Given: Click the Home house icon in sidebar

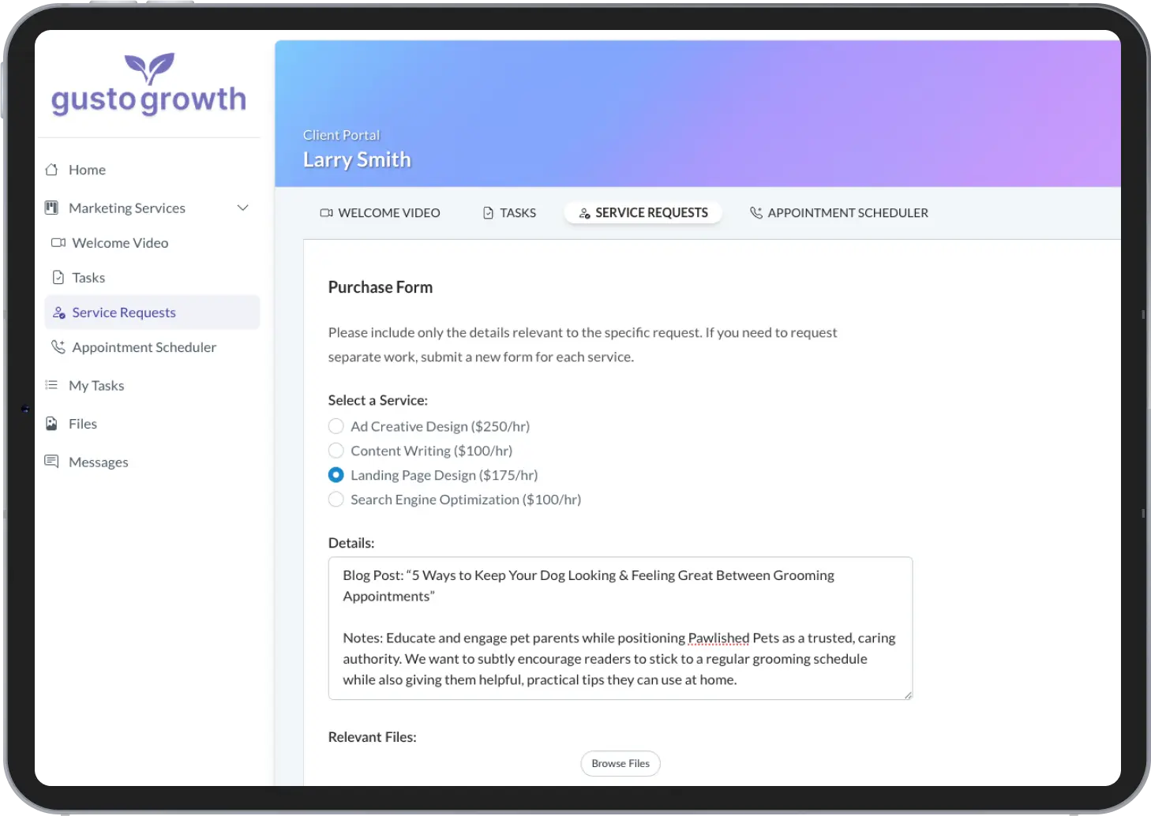Looking at the screenshot, I should [x=52, y=170].
